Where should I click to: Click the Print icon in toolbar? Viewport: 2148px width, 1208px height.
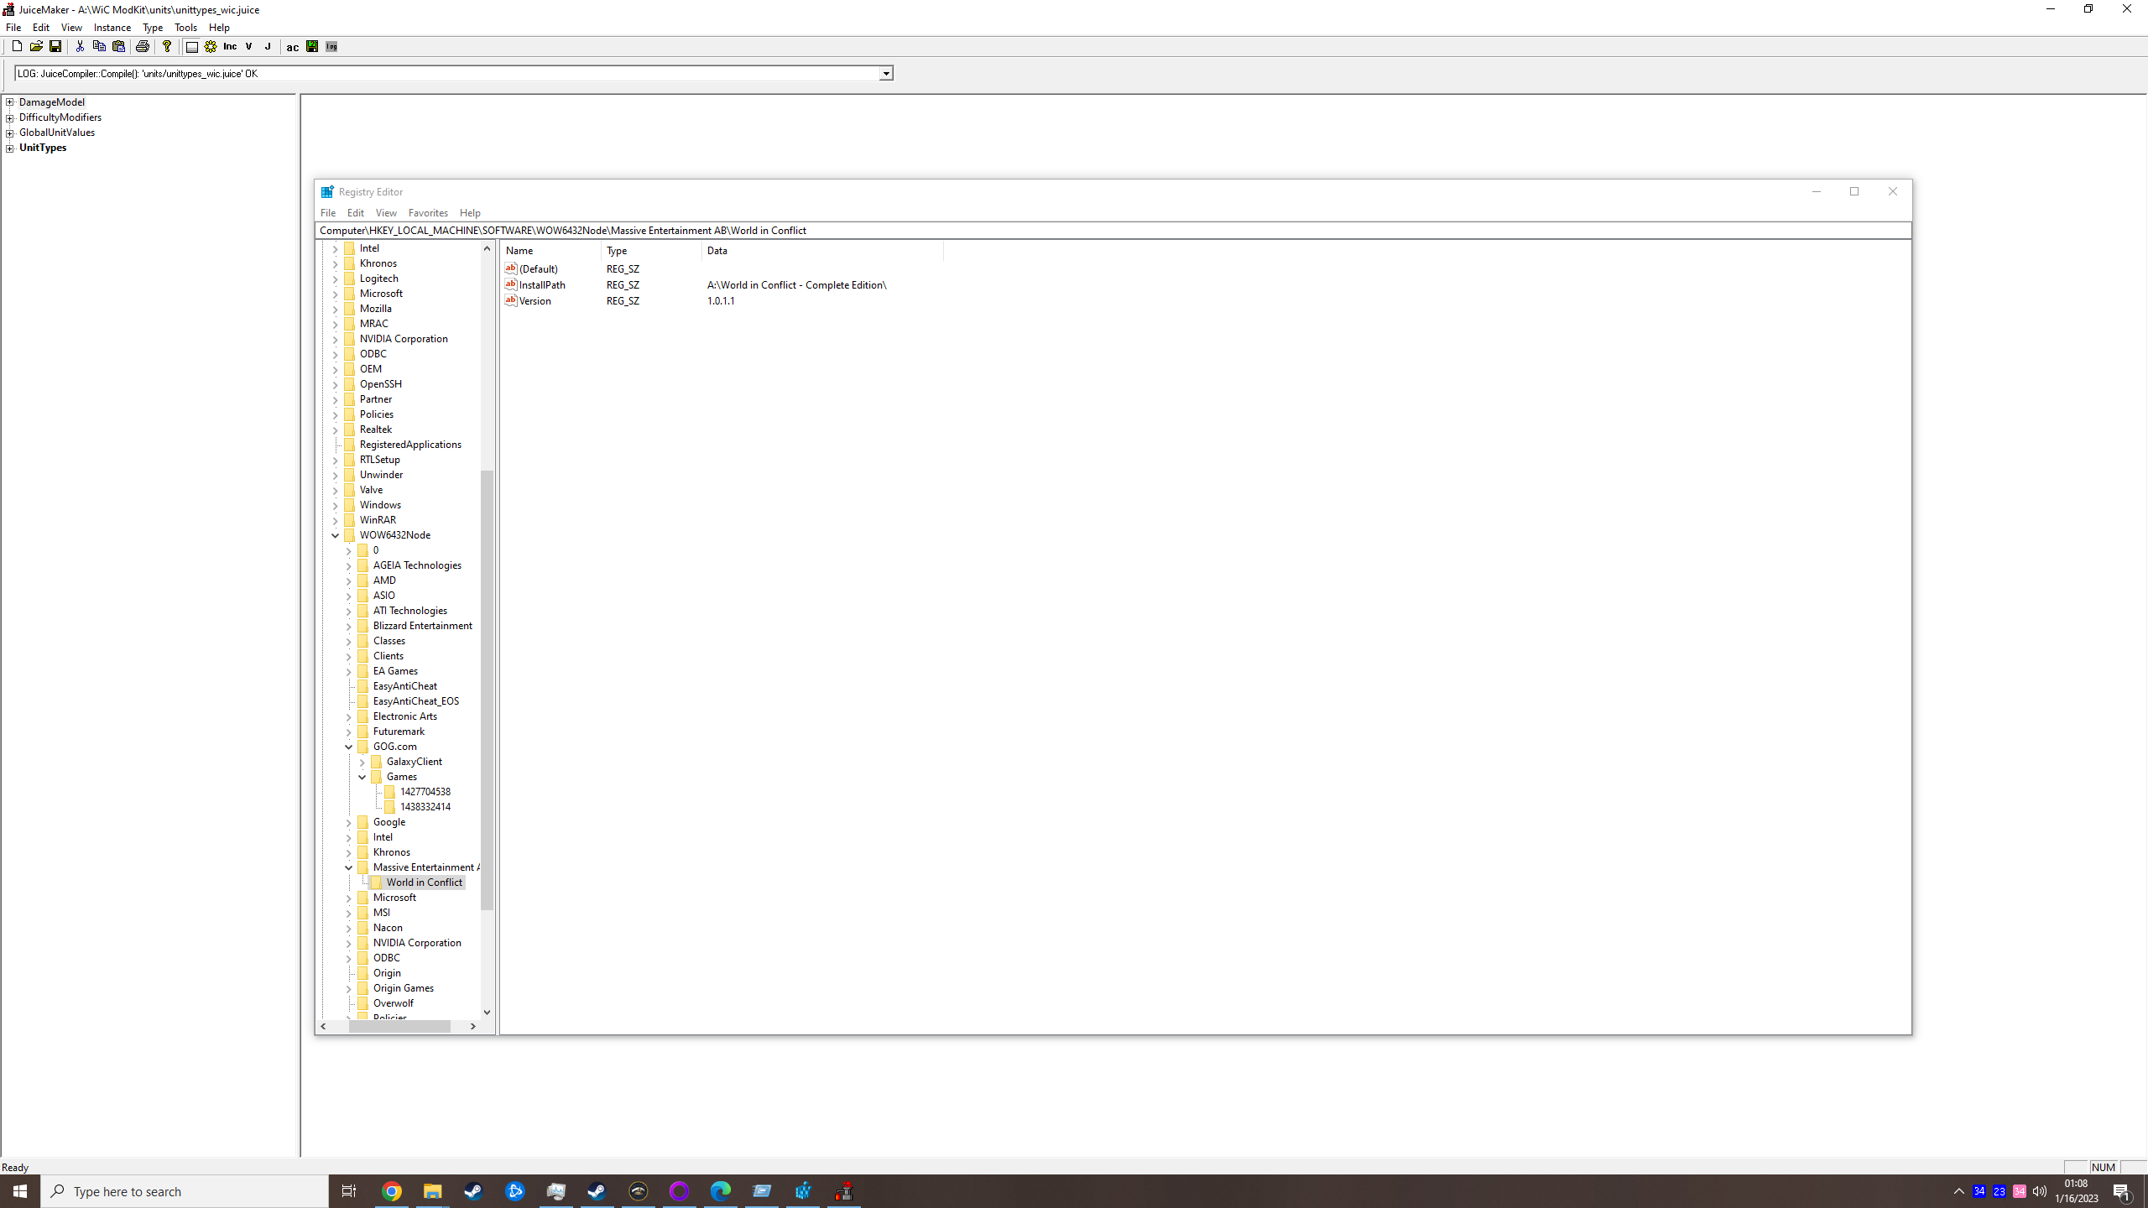(x=143, y=46)
